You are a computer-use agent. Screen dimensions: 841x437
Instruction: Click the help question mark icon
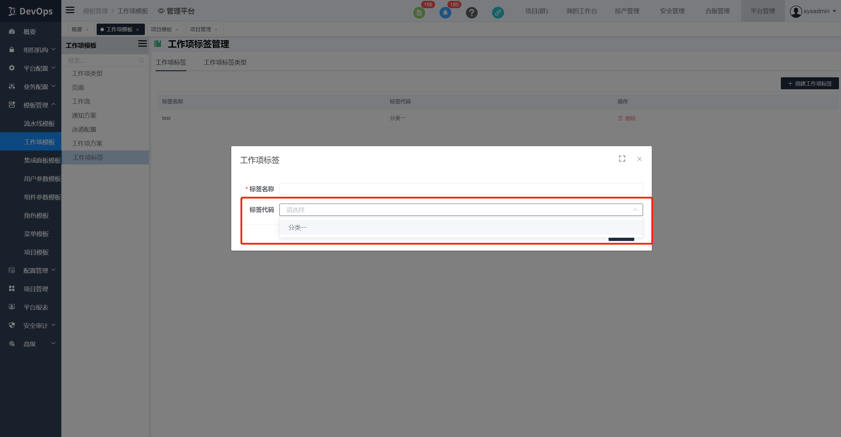click(471, 13)
